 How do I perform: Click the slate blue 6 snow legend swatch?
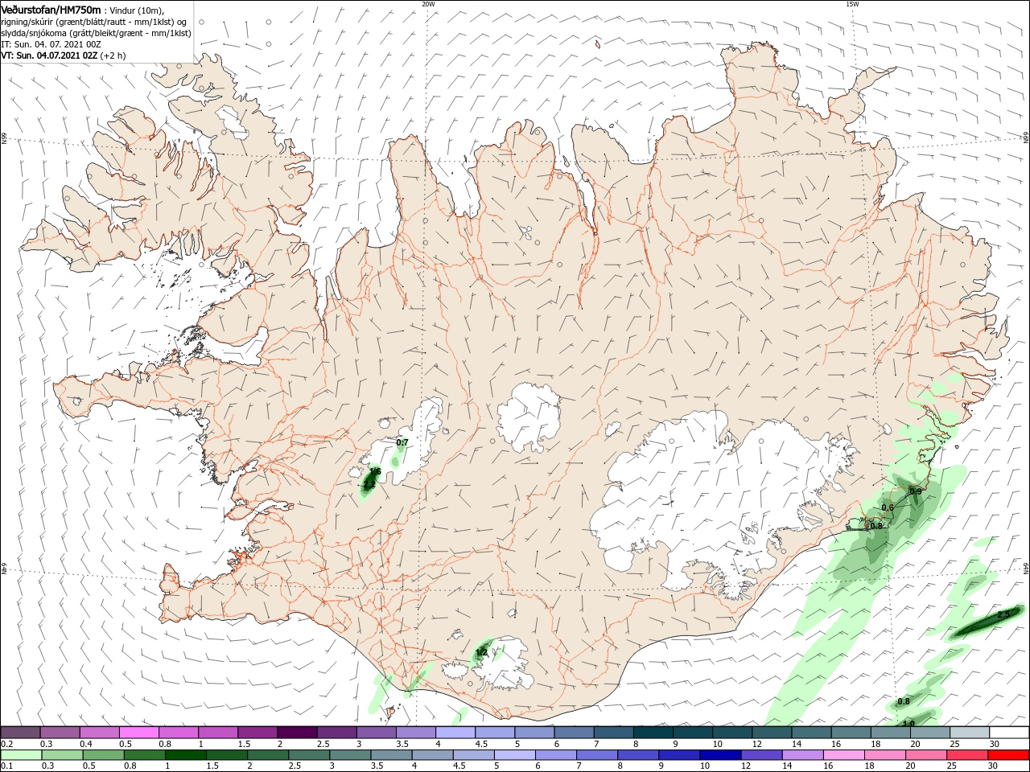[x=574, y=733]
